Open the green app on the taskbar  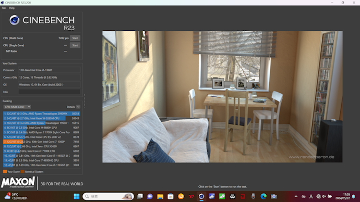pyautogui.click(x=222, y=196)
